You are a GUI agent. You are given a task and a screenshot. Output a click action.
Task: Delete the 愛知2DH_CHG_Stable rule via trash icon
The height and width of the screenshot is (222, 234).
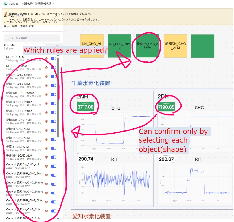pyautogui.click(x=47, y=94)
